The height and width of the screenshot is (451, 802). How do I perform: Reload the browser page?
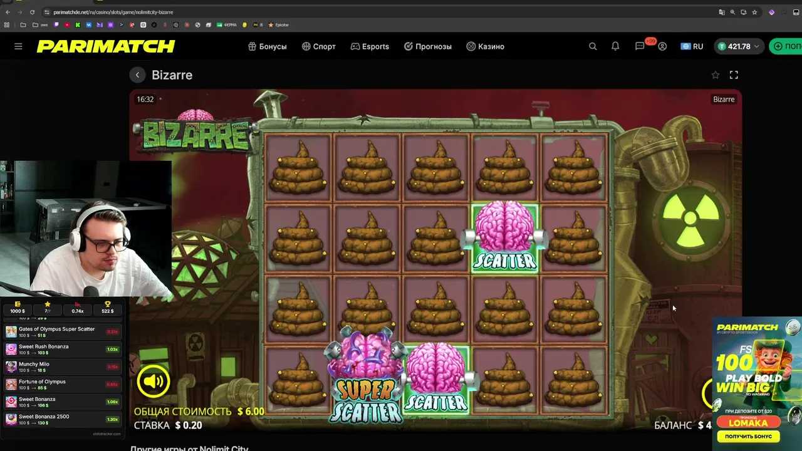(x=32, y=12)
